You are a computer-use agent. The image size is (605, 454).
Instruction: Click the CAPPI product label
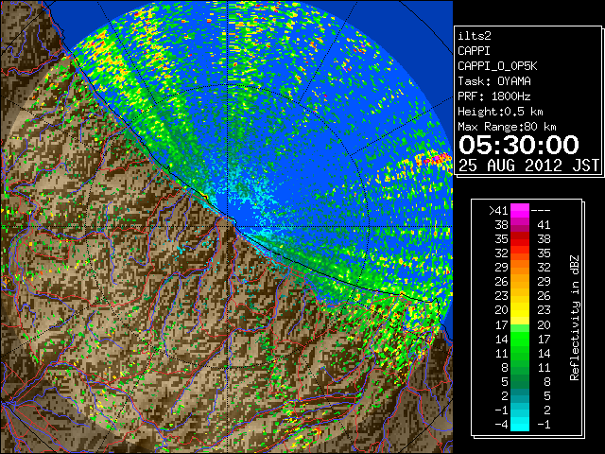[474, 51]
